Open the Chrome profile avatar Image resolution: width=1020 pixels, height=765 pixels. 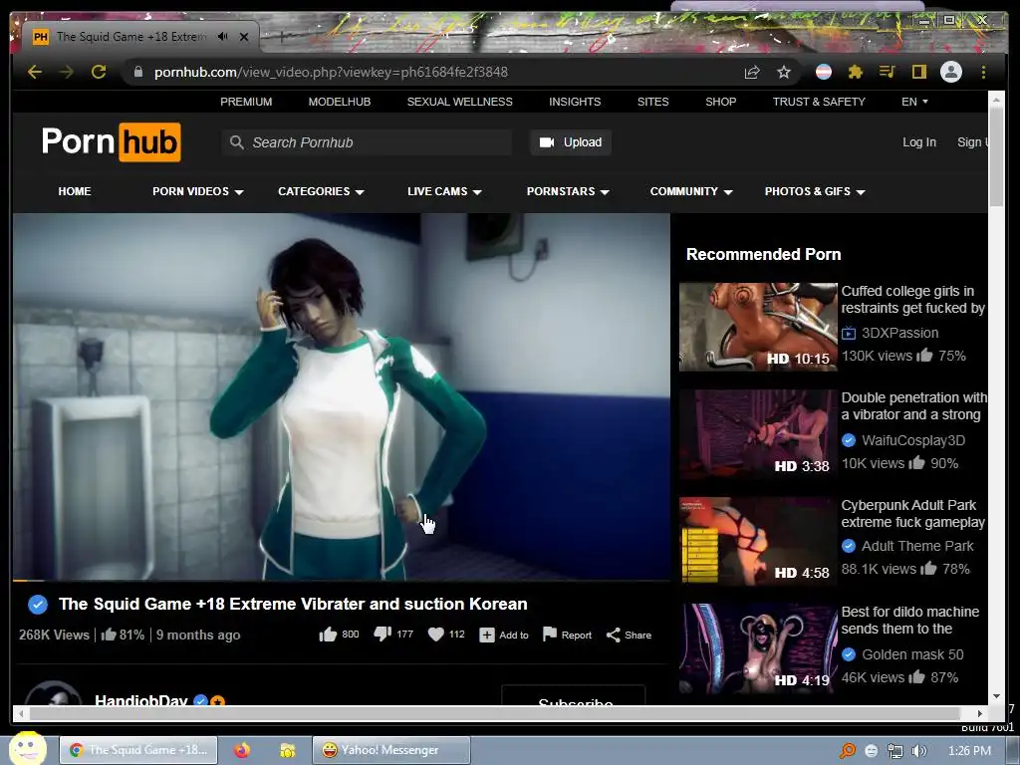coord(951,72)
